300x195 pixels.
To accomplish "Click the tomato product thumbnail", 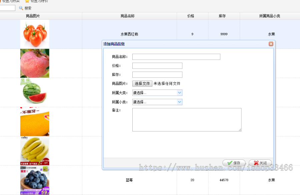I will tap(35, 34).
